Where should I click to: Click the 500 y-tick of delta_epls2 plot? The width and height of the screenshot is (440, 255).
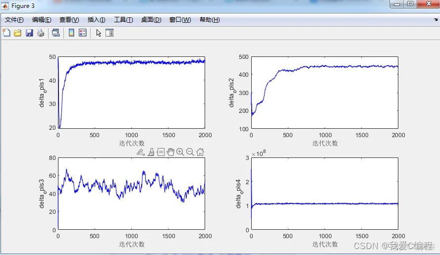tap(244, 57)
